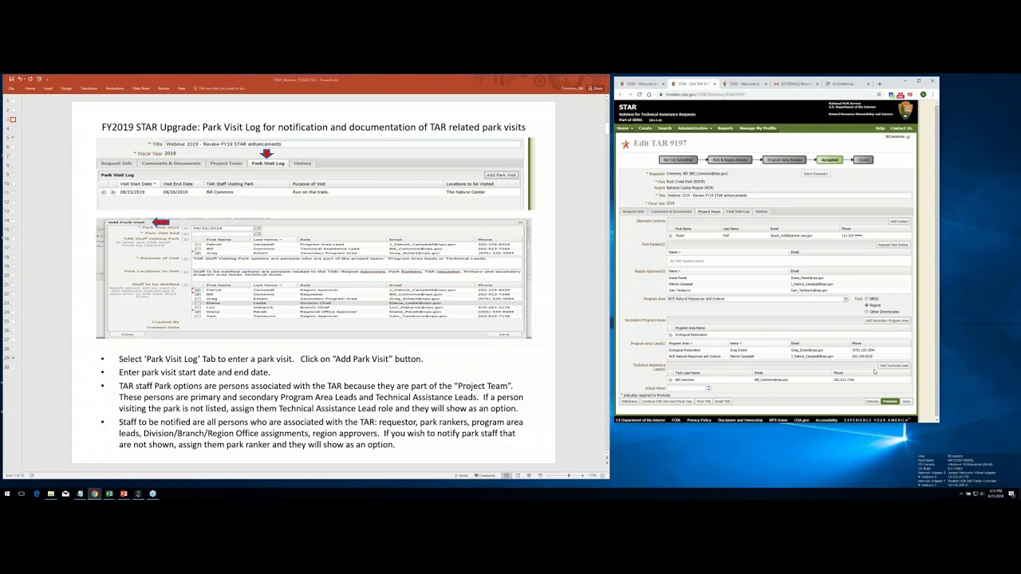Switch to the Park Visit Log tab

pos(738,211)
